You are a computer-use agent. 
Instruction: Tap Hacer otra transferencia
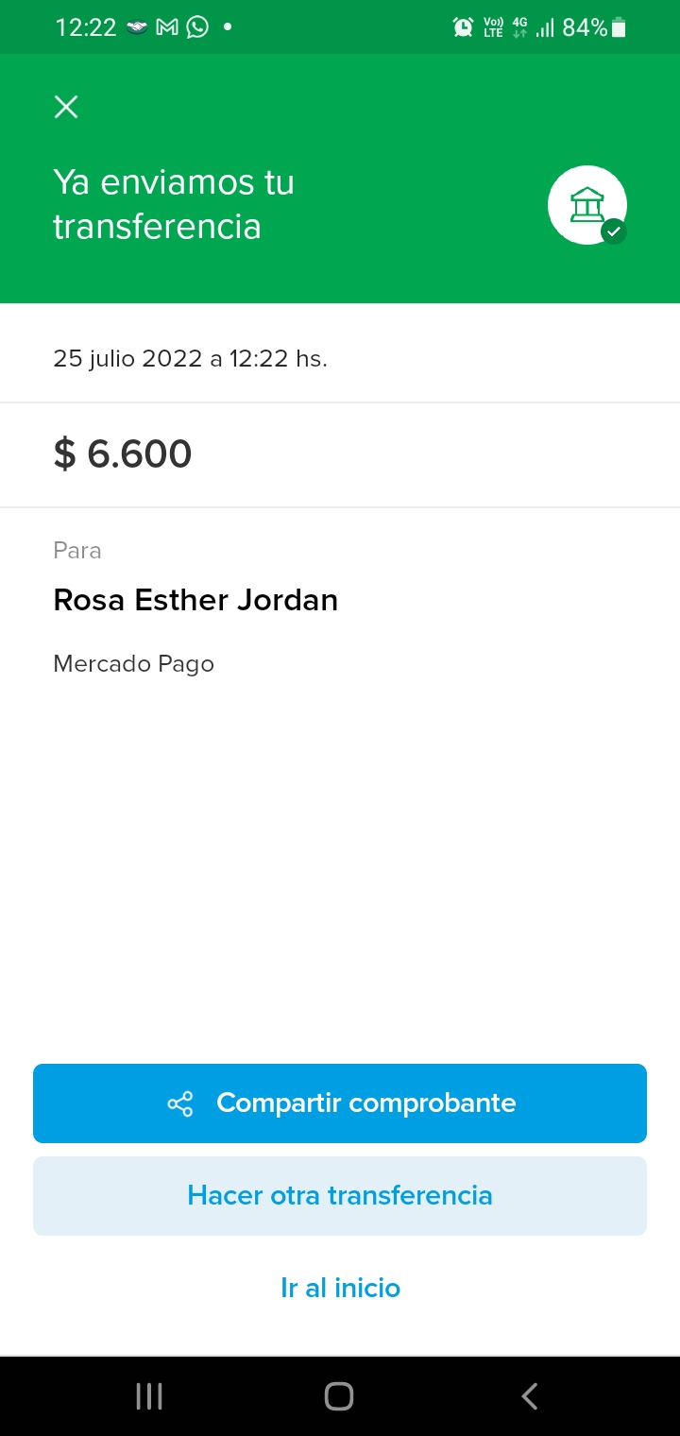340,1196
